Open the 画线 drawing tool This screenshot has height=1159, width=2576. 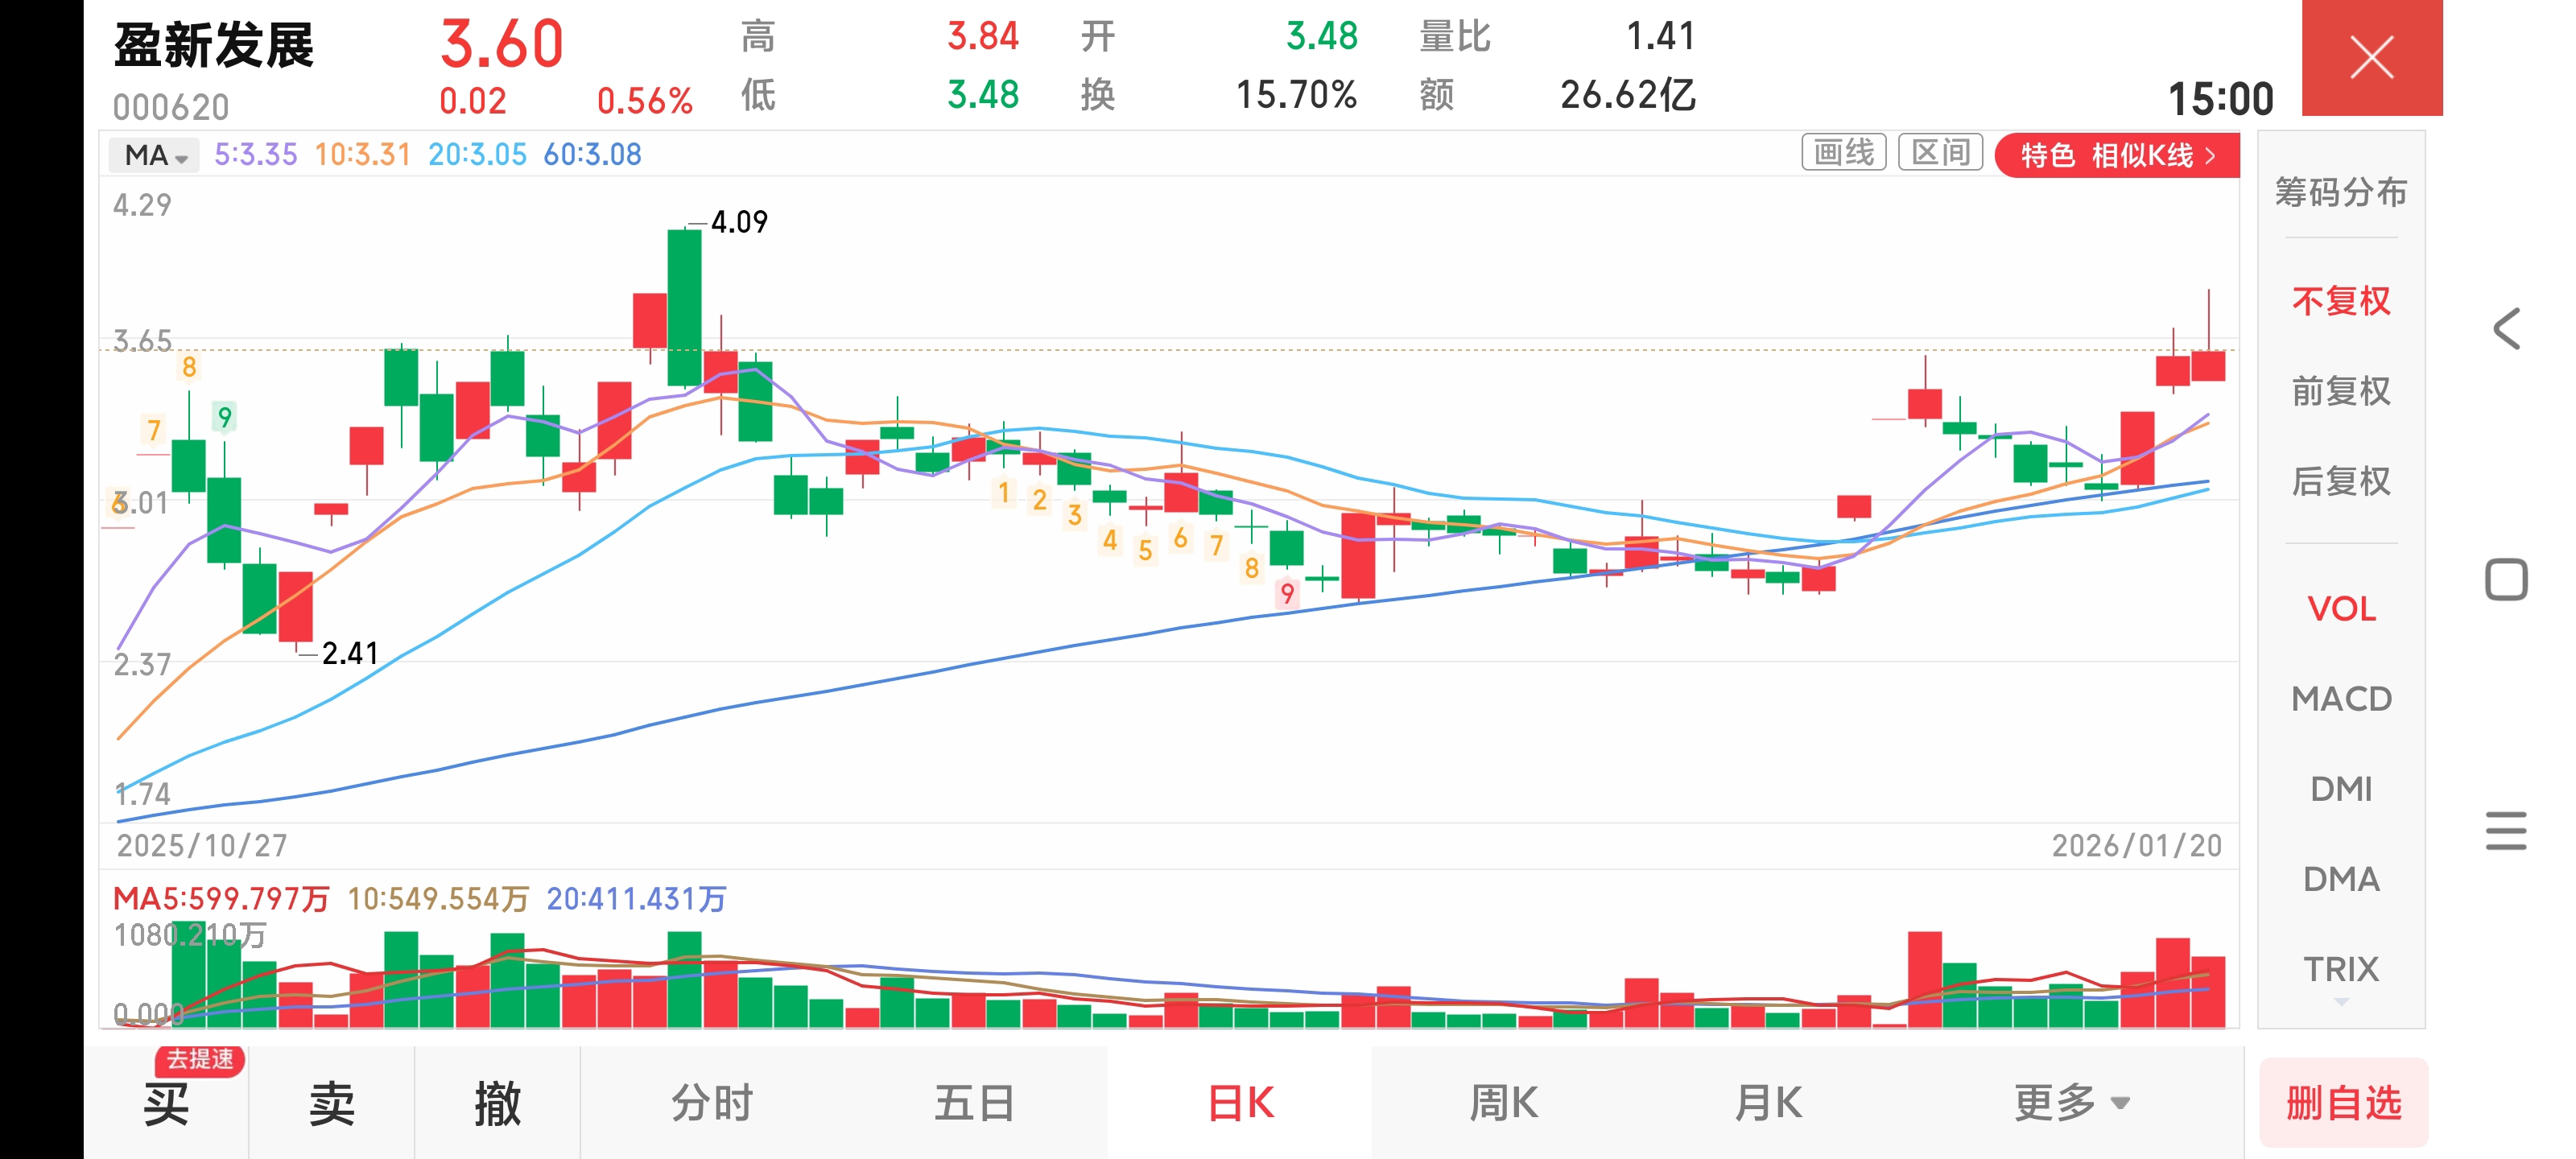coord(1843,154)
